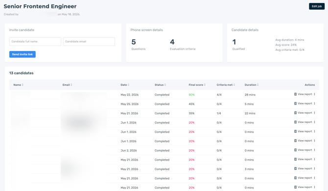Image resolution: width=328 pixels, height=191 pixels.
Task: View report for the 22 mins duration candidate
Action: (x=303, y=113)
